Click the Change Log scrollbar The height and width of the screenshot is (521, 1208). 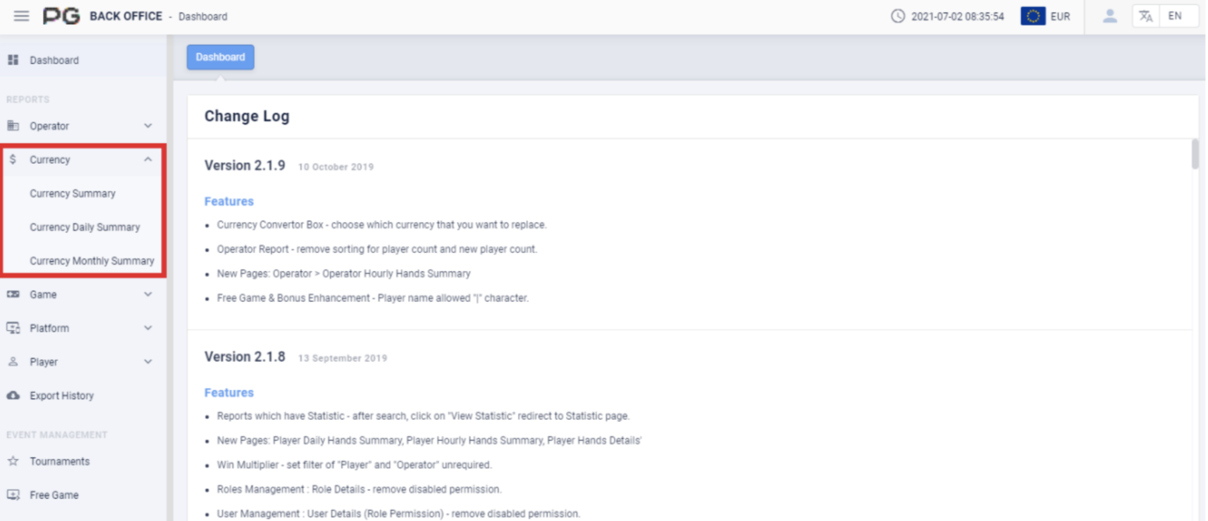pos(1195,154)
